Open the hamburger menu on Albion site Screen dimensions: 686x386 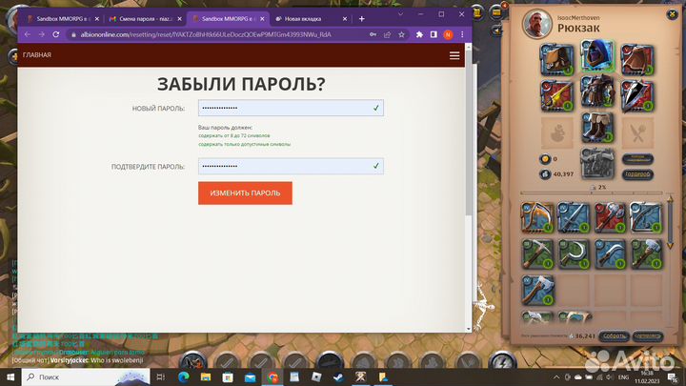click(454, 55)
